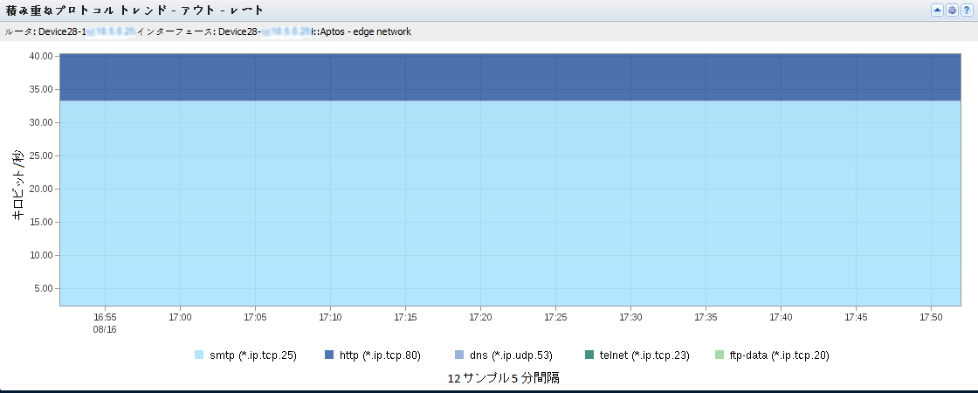Collapse the stacked protocol trend panel
Image resolution: width=978 pixels, height=393 pixels.
(937, 10)
